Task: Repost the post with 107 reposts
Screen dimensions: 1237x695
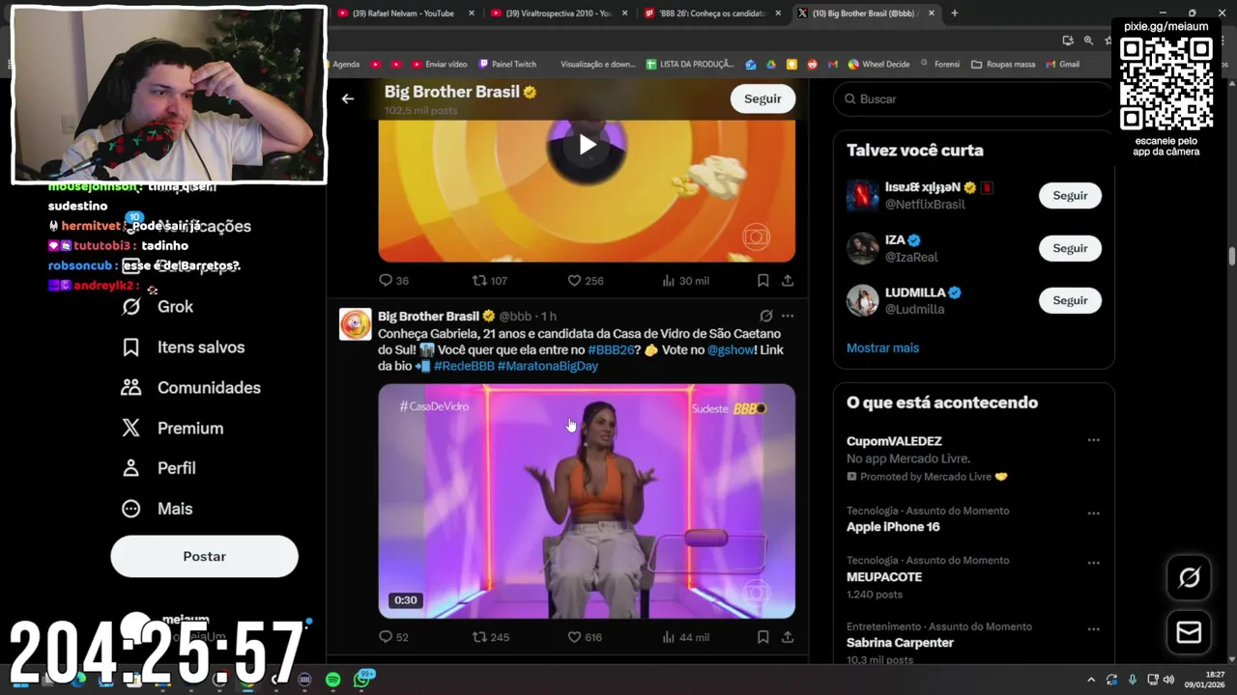Action: click(x=489, y=281)
